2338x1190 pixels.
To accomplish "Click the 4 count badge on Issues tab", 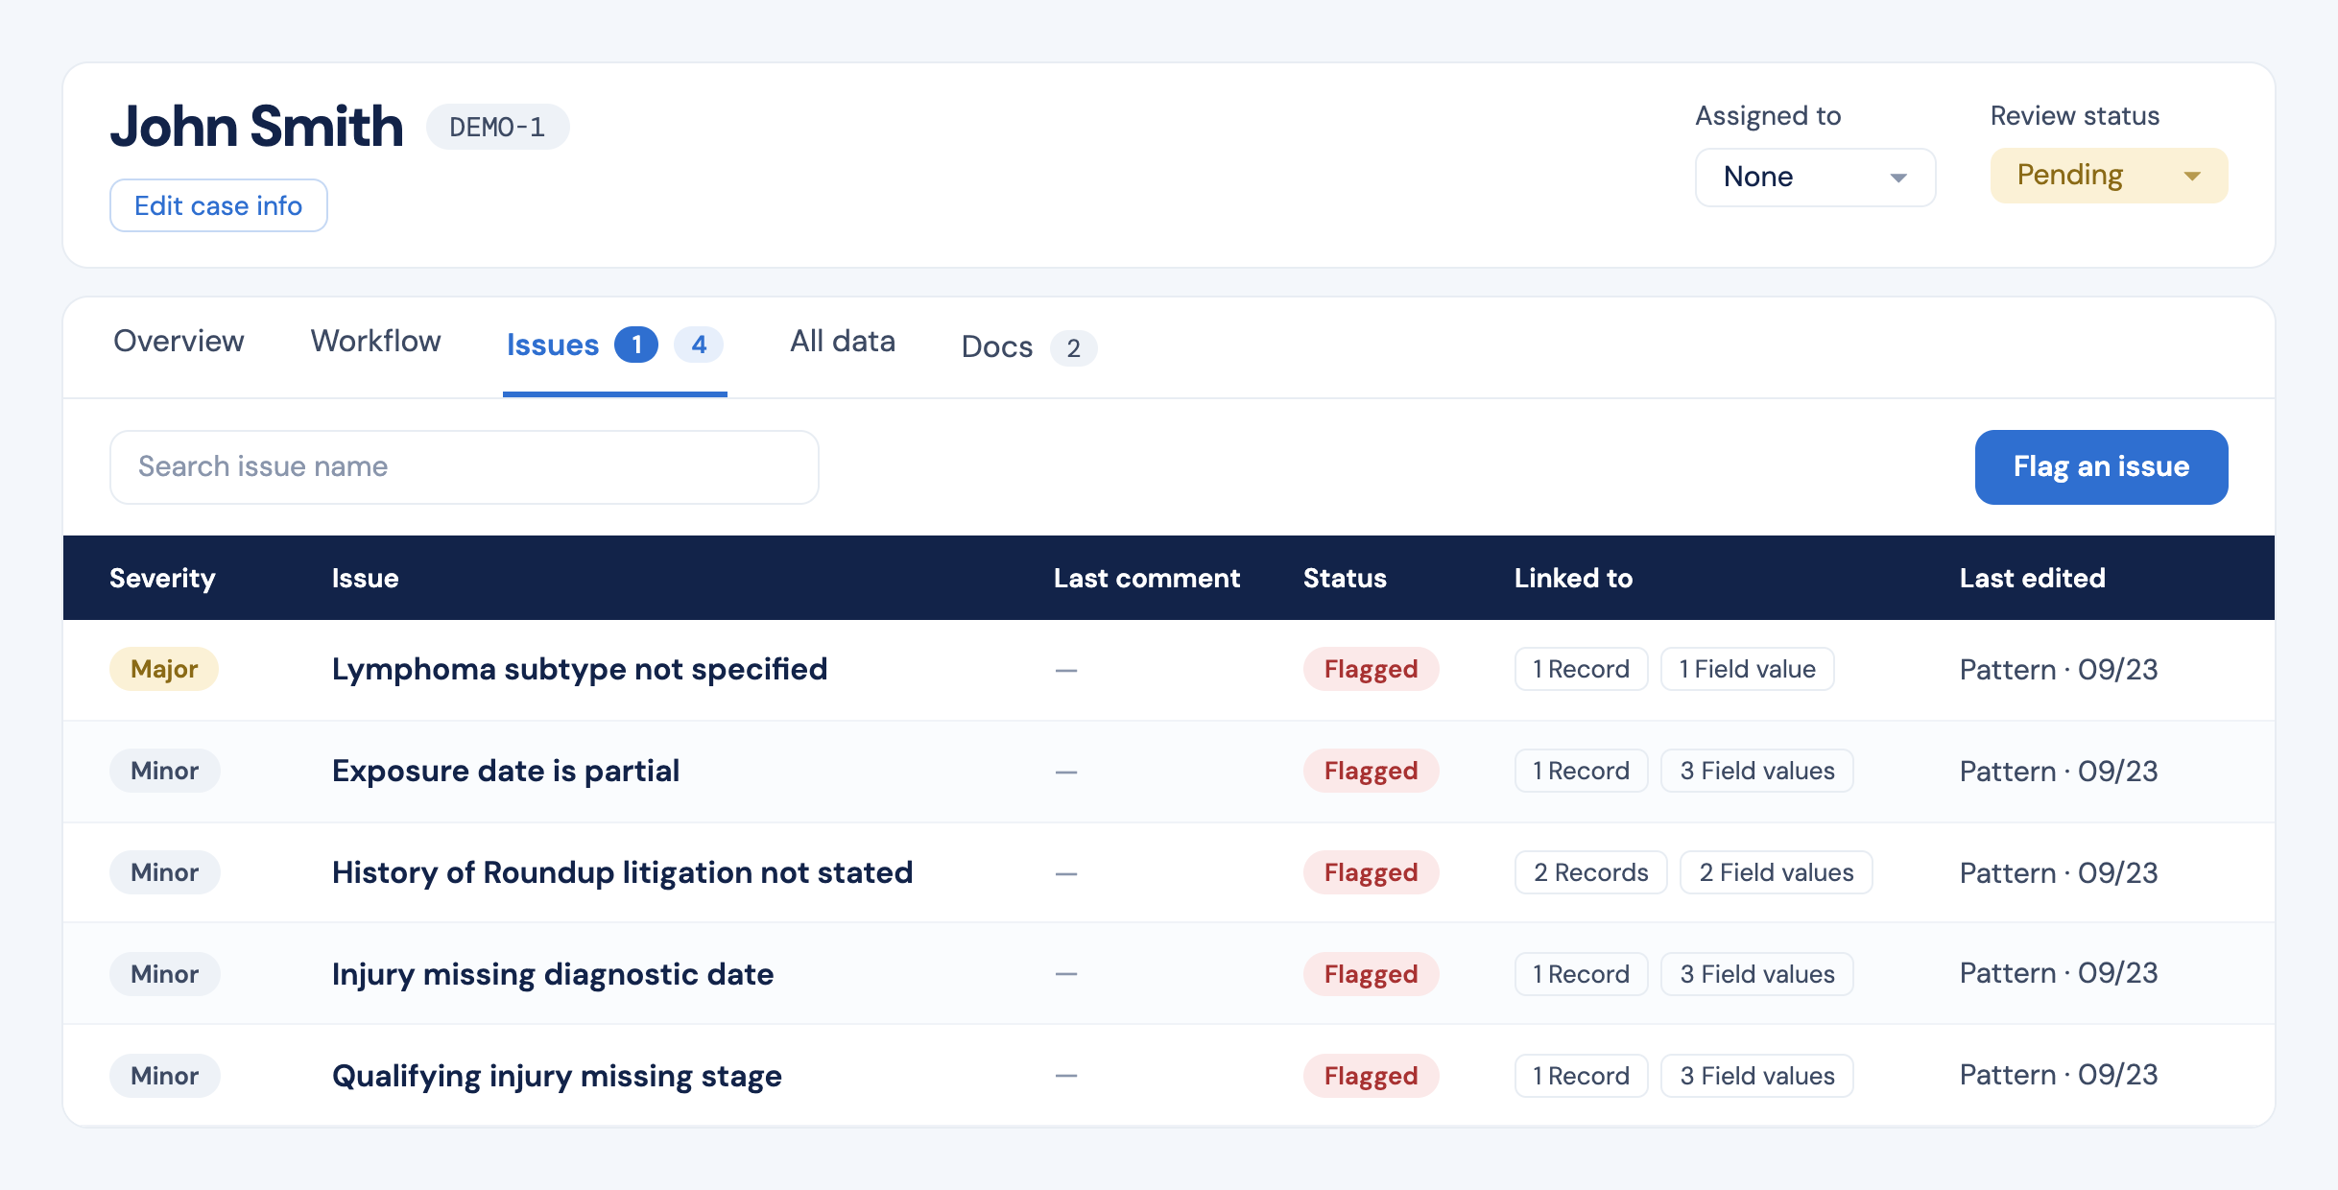I will pyautogui.click(x=699, y=345).
